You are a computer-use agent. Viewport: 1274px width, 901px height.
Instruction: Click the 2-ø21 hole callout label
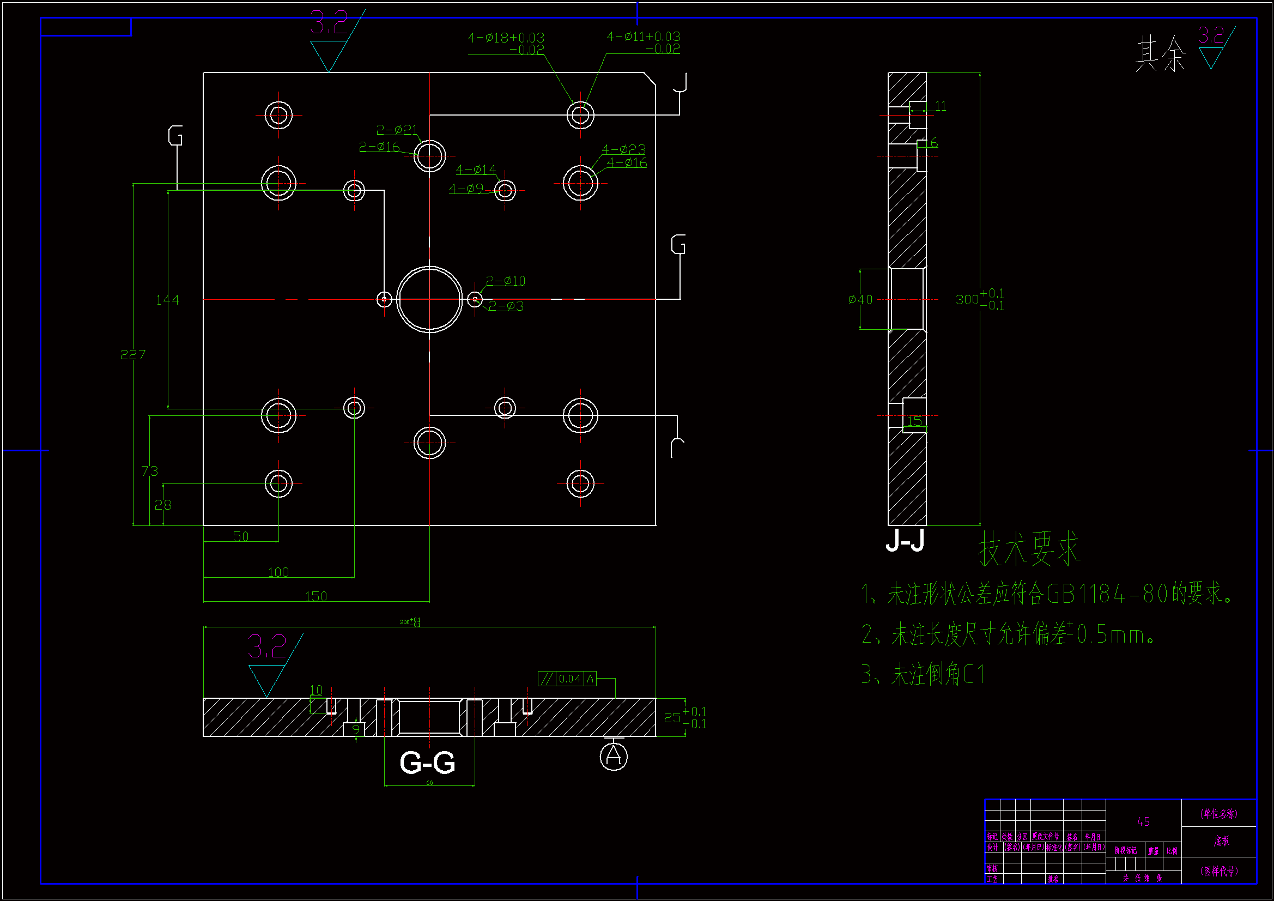[397, 130]
